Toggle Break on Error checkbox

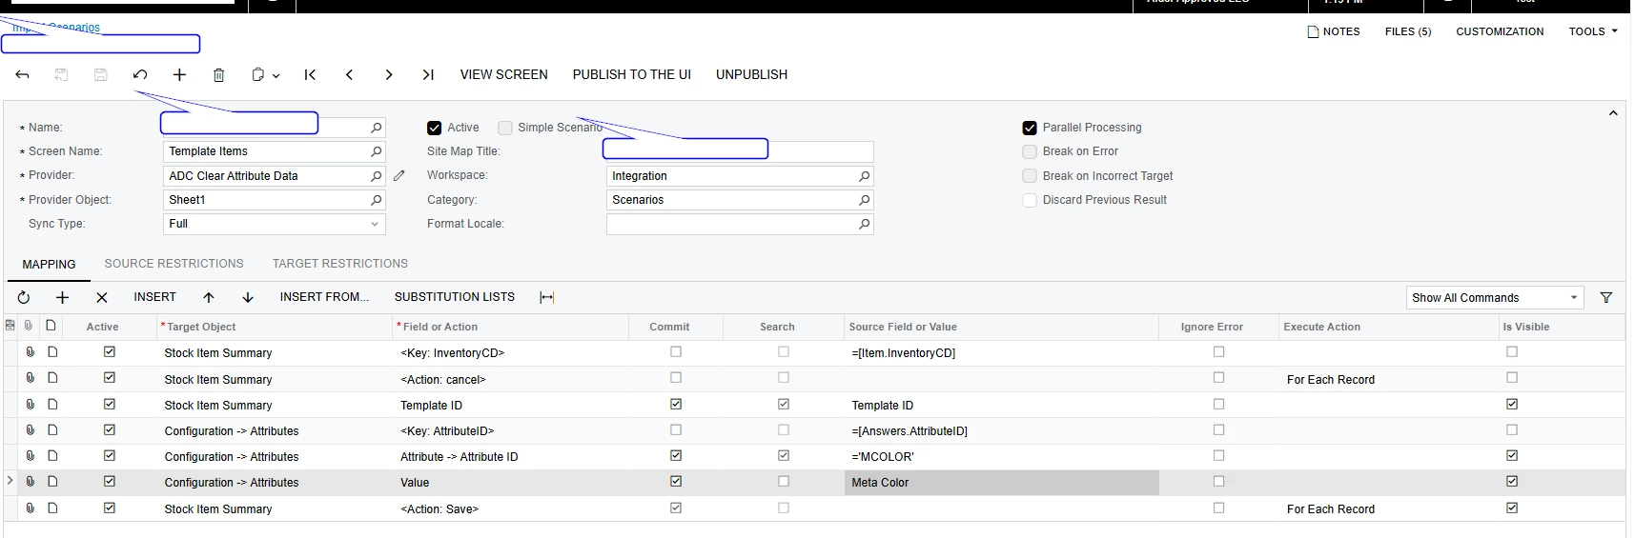[x=1030, y=151]
